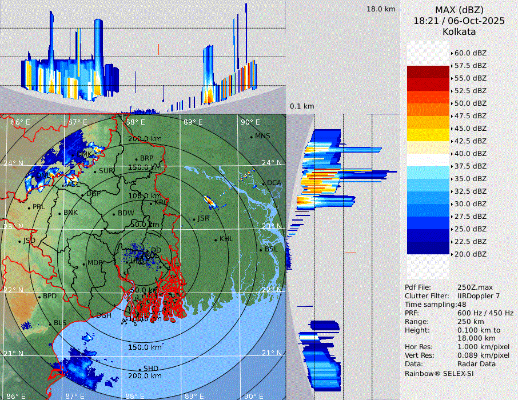Select the yellow swatch below 45.0 dBZ

tap(428, 135)
